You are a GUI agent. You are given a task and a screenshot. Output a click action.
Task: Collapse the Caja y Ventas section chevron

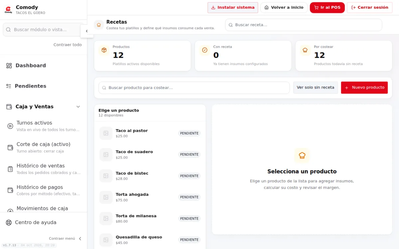78,107
